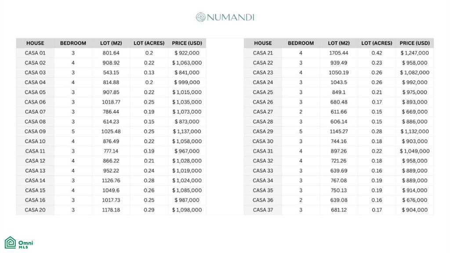Image resolution: width=450 pixels, height=253 pixels.
Task: Select the CASA 21 house cell
Action: pos(263,53)
